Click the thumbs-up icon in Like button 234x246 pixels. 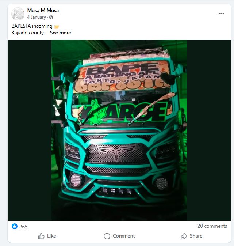click(x=41, y=236)
